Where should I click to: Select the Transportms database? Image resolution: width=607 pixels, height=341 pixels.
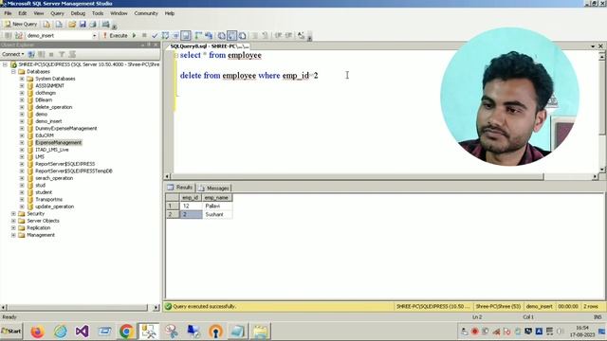48,200
